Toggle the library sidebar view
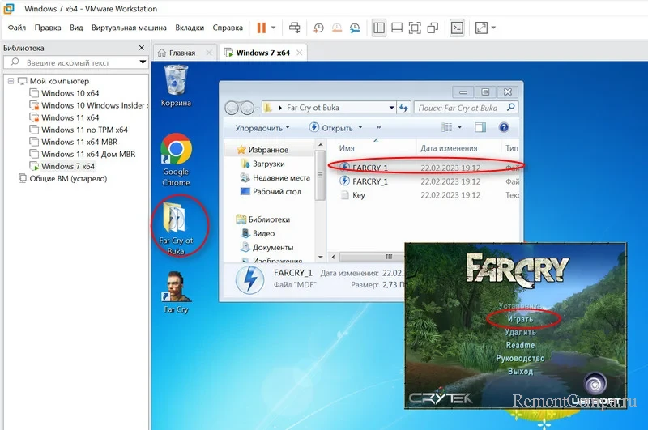 (379, 28)
